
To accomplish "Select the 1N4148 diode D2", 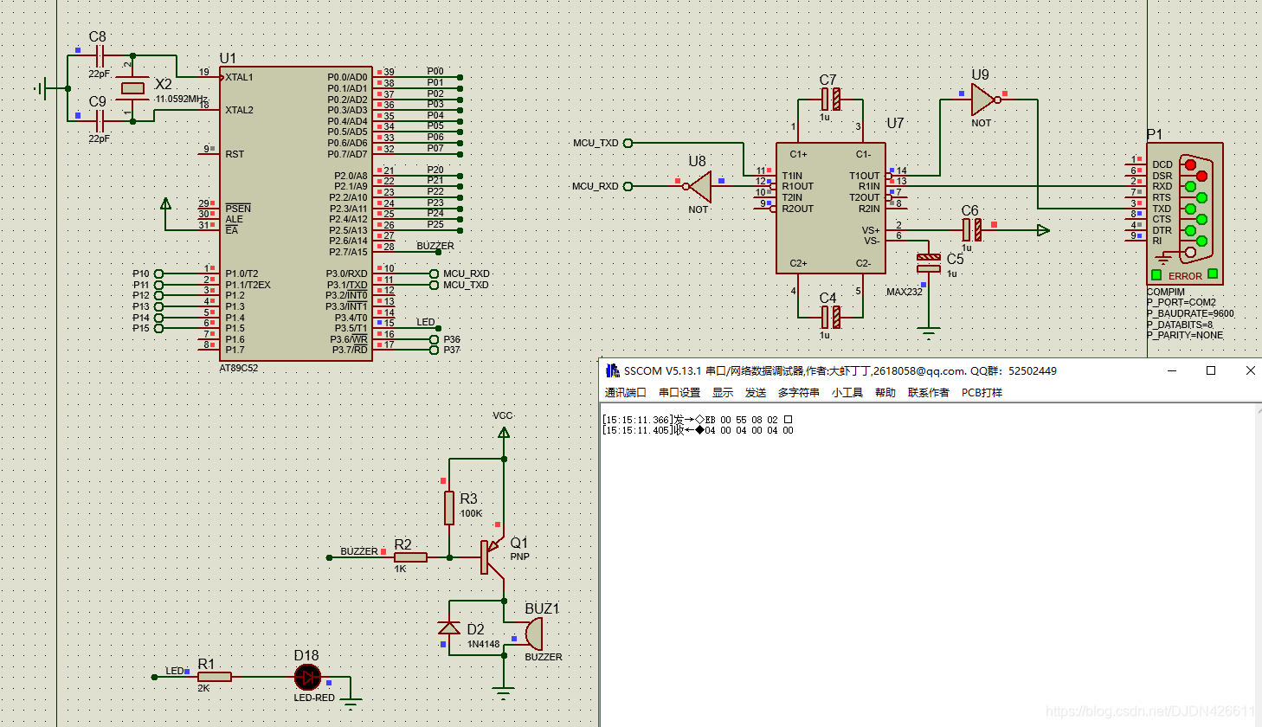I will [449, 627].
